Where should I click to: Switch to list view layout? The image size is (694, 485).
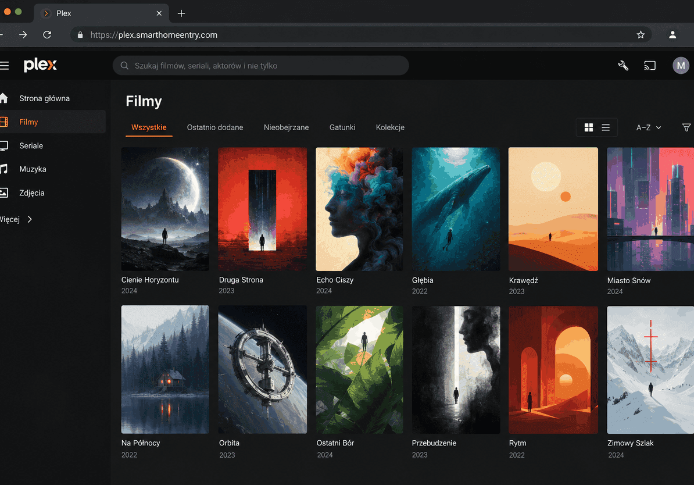click(x=606, y=127)
